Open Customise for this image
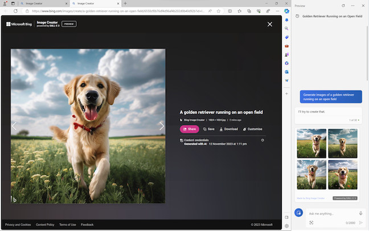The height and width of the screenshot is (231, 369). click(252, 129)
